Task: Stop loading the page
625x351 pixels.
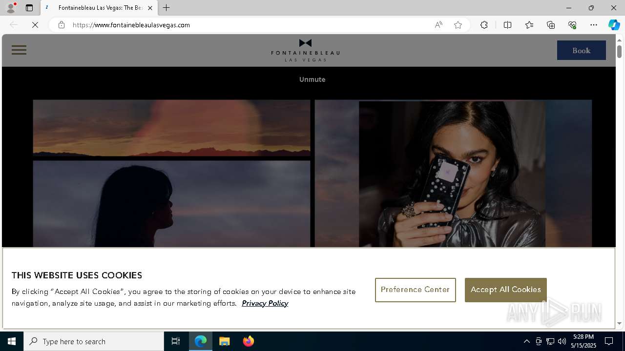Action: 35,25
